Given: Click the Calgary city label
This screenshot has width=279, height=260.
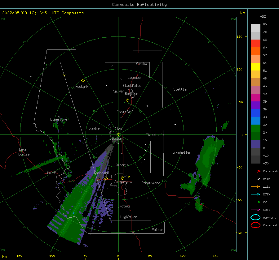Looking at the screenshot, I should pyautogui.click(x=121, y=182).
